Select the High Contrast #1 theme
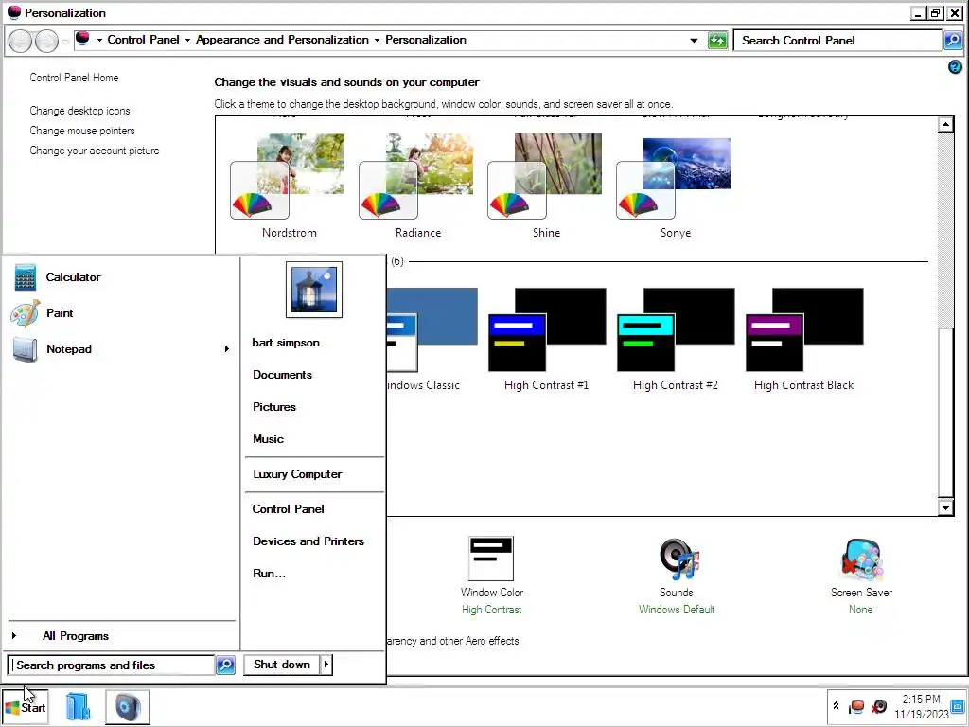969x727 pixels. pos(547,340)
